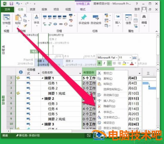
Task: Click 登录 to sign in
Action: pyautogui.click(x=137, y=10)
